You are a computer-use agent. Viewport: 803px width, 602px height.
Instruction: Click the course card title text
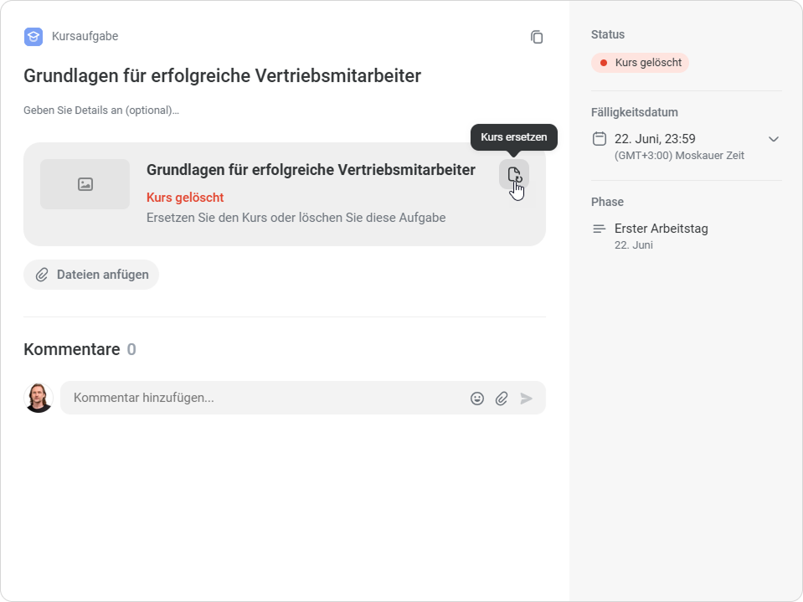coord(311,170)
